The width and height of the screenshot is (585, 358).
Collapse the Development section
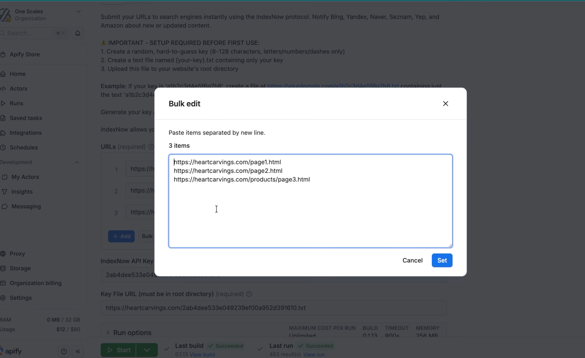click(x=77, y=162)
